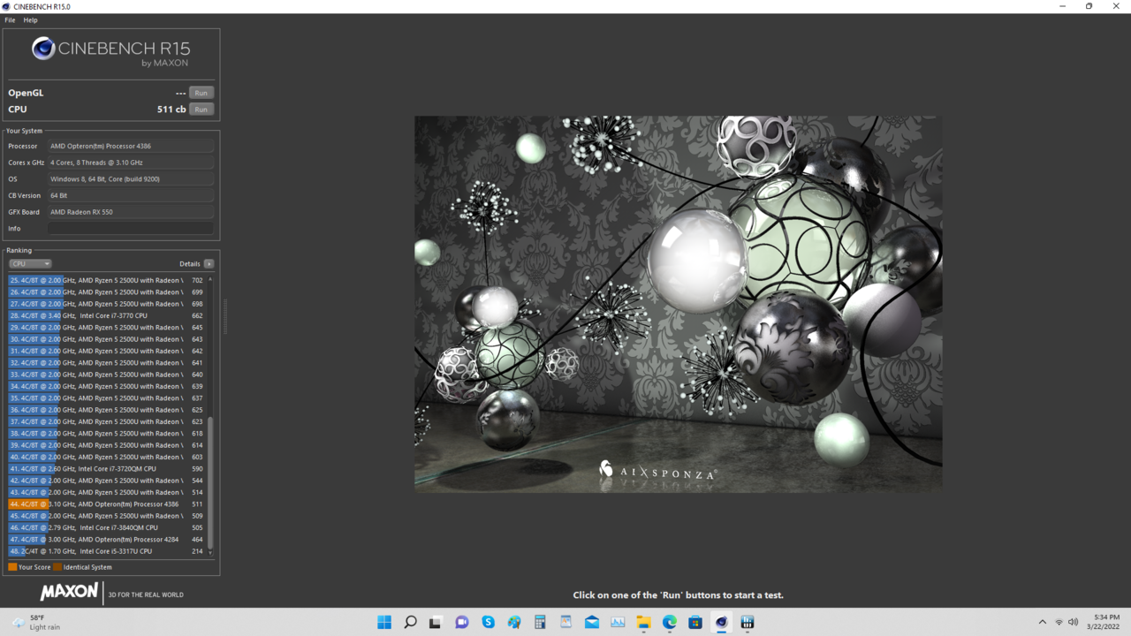1131x636 pixels.
Task: Click the volume icon in the system tray
Action: 1073,622
